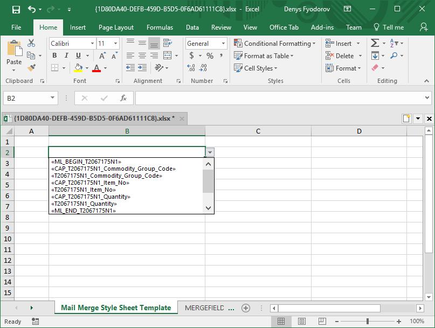Select «T2067175N1_Item_No» from the list
435x328 pixels.
coord(84,190)
